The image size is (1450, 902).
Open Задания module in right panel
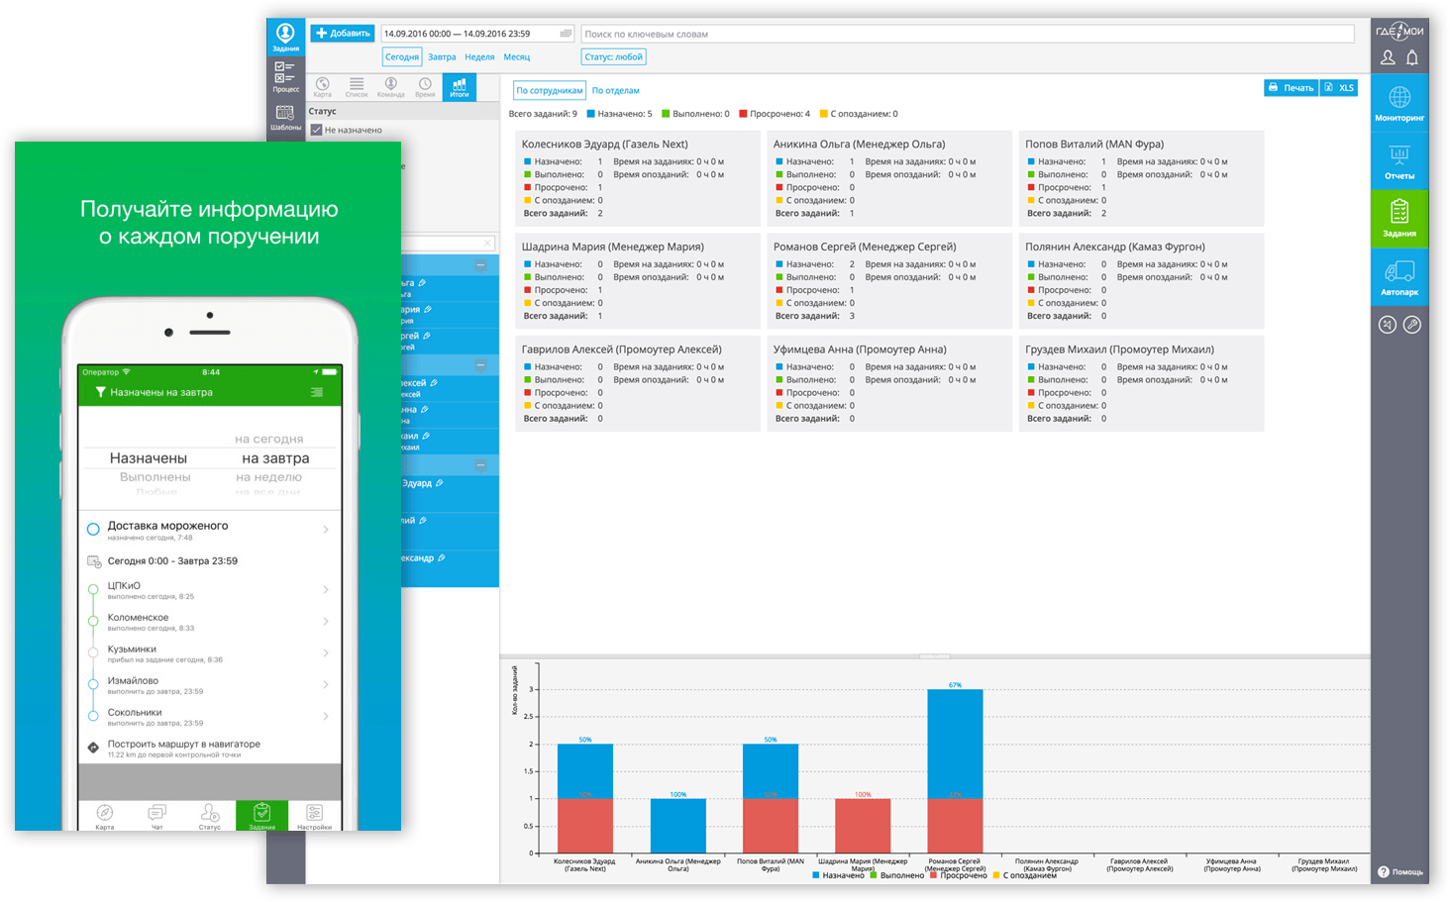coord(1399,218)
